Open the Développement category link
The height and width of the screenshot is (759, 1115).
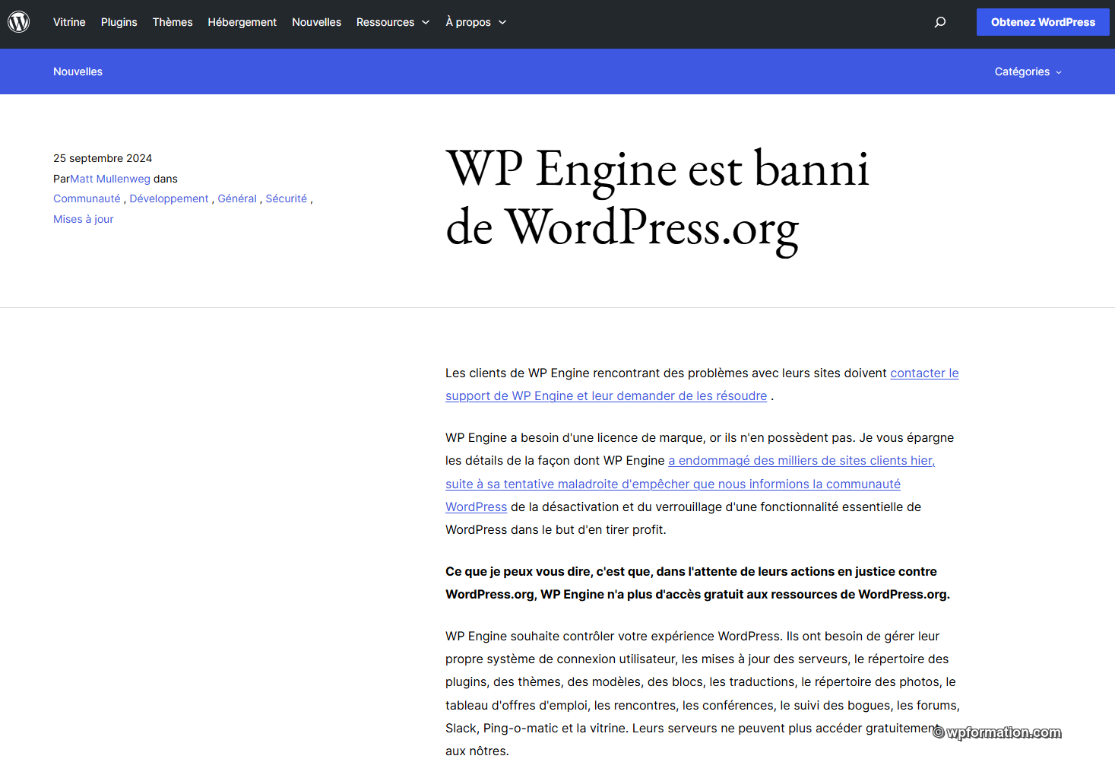click(x=169, y=198)
